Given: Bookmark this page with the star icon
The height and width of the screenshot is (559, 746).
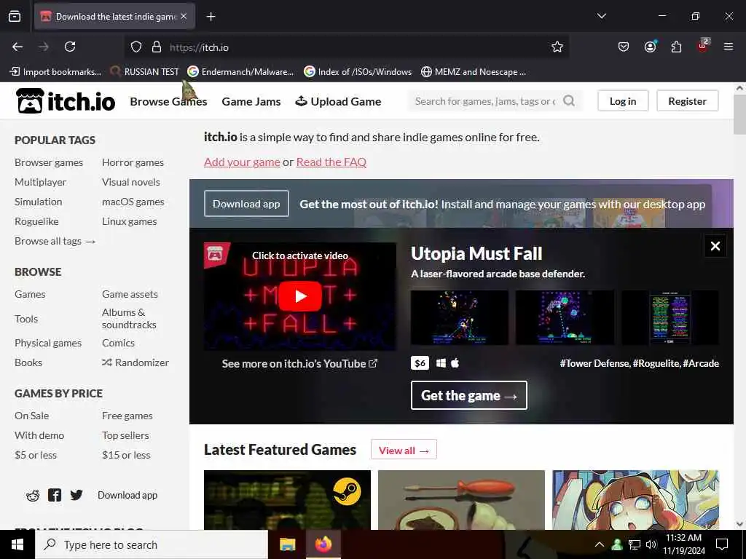Looking at the screenshot, I should tap(557, 47).
